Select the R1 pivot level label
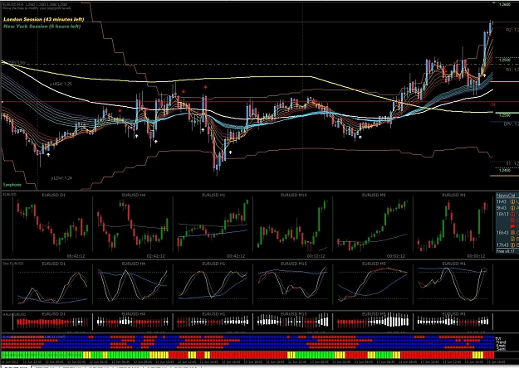Screen dimensions: 519x368 pyautogui.click(x=512, y=70)
